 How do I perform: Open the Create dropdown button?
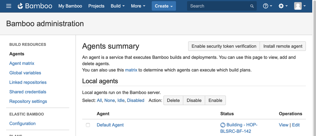(x=164, y=6)
